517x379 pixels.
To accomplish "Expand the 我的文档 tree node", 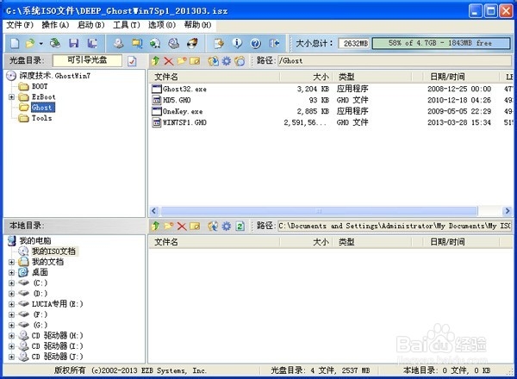I will click(x=11, y=262).
